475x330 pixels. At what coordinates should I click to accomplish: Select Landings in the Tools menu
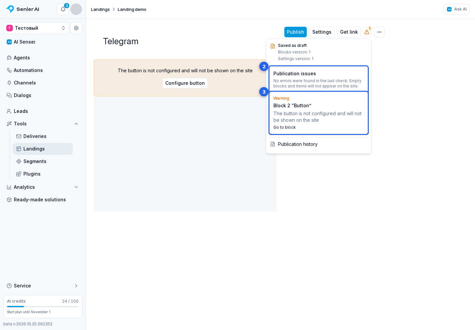(x=43, y=149)
